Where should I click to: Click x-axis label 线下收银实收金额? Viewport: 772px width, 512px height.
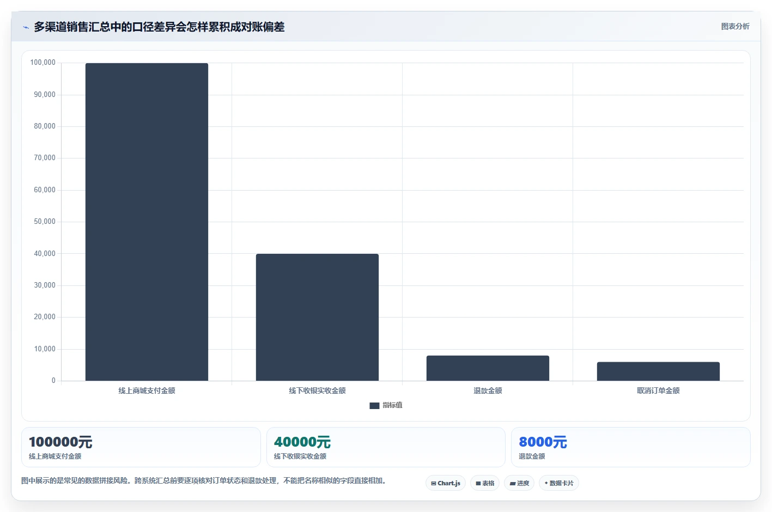317,391
